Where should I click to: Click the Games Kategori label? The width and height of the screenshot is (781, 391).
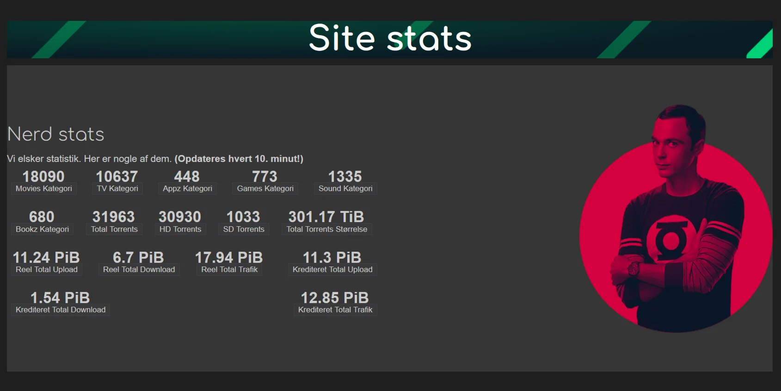[265, 189]
